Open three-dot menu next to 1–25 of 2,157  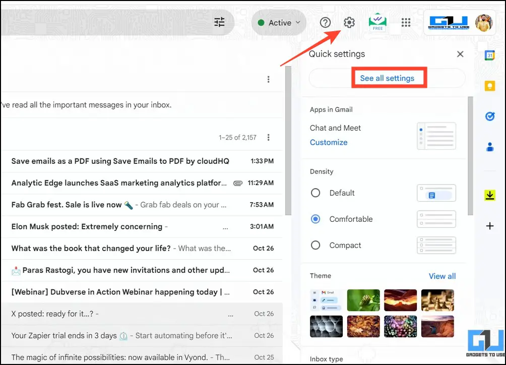[x=268, y=138]
